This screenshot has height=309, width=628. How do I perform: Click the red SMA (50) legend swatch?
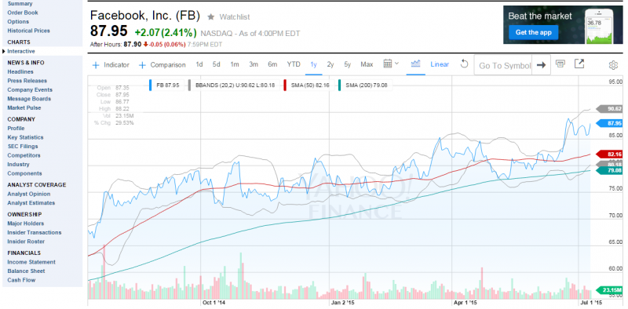[285, 85]
